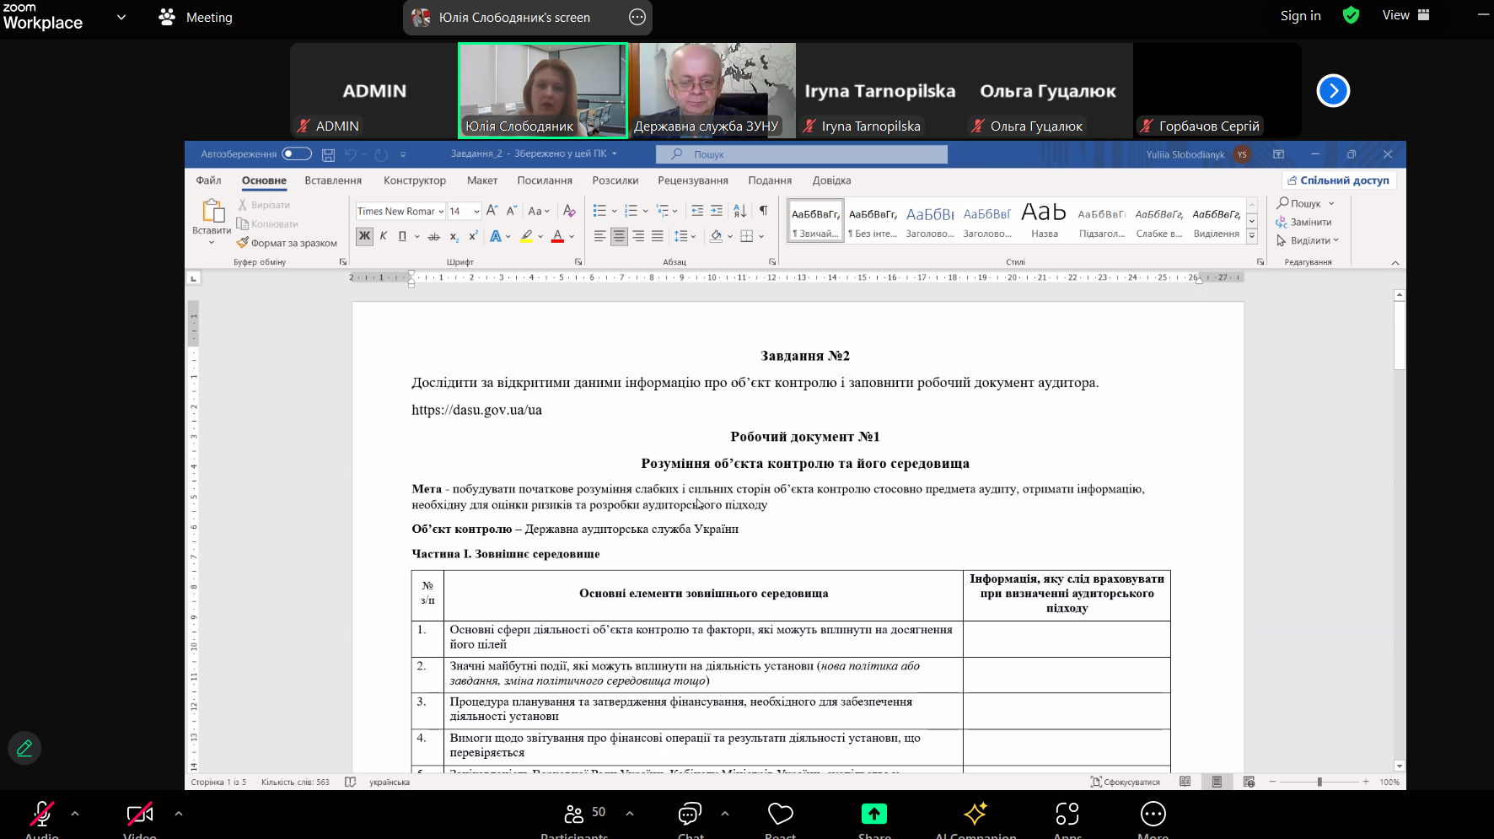Click the Cut (Вирізати) command

[x=264, y=205]
